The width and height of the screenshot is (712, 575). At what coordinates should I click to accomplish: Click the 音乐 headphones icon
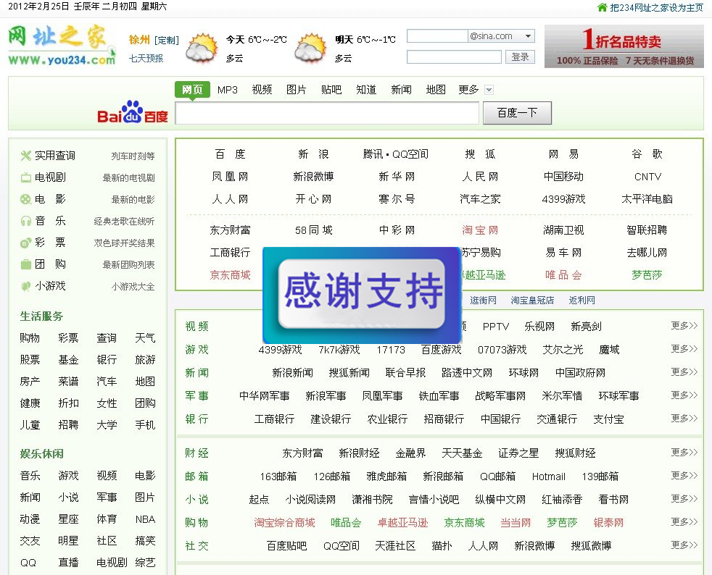click(x=26, y=221)
